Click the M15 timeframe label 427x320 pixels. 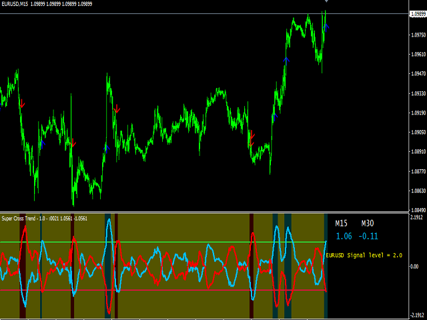click(x=341, y=224)
